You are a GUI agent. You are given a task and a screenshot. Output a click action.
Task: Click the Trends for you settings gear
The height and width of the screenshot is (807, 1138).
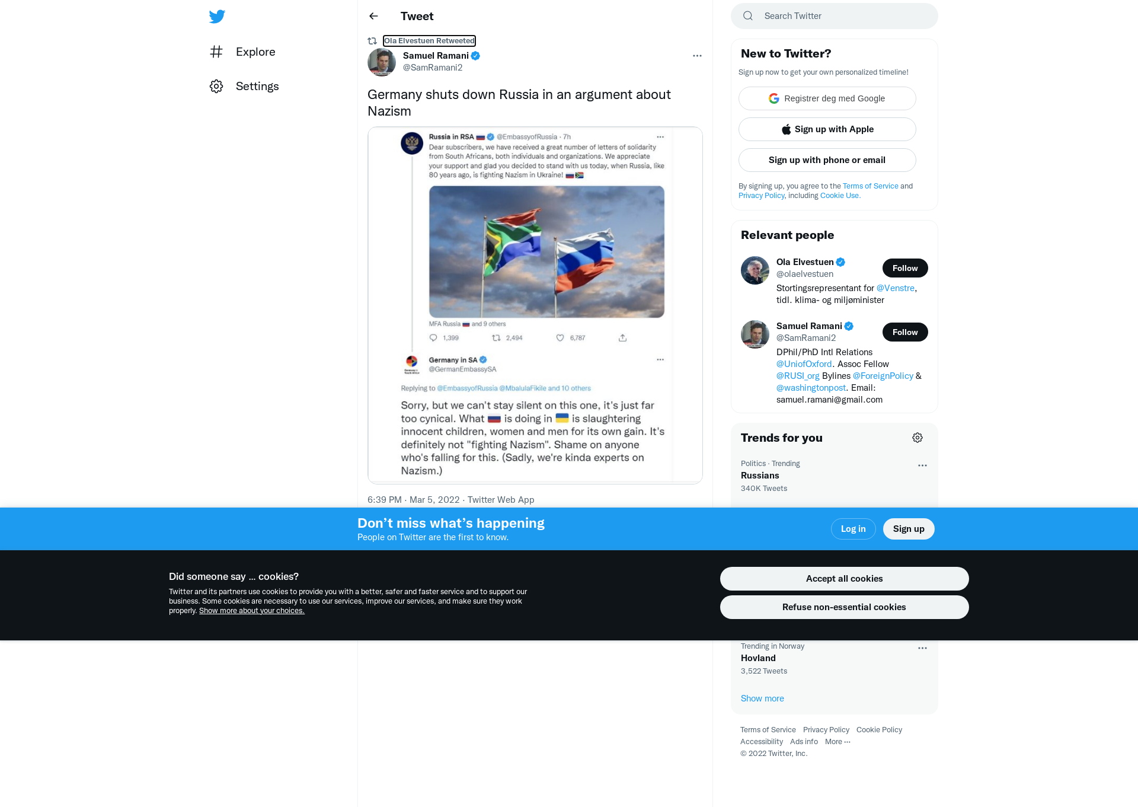point(918,438)
